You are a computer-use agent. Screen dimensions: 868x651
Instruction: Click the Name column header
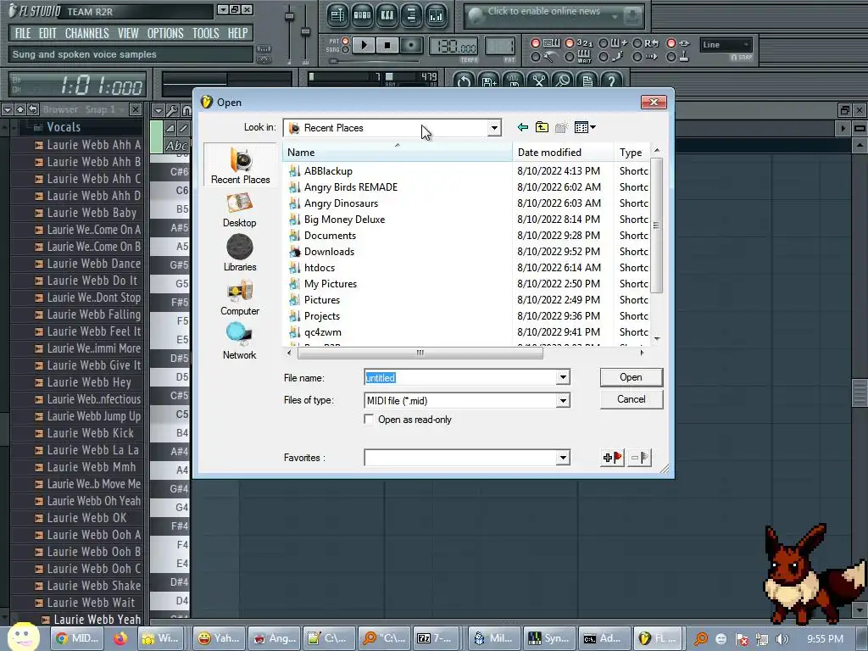(398, 153)
